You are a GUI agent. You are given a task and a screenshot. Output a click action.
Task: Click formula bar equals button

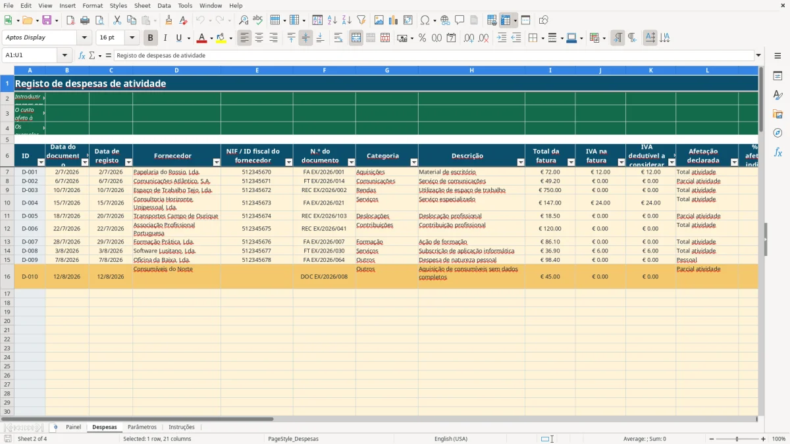click(109, 55)
